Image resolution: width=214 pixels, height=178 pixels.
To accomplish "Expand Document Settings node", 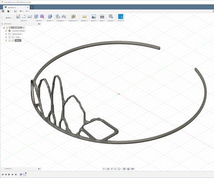I will [x=6, y=31].
